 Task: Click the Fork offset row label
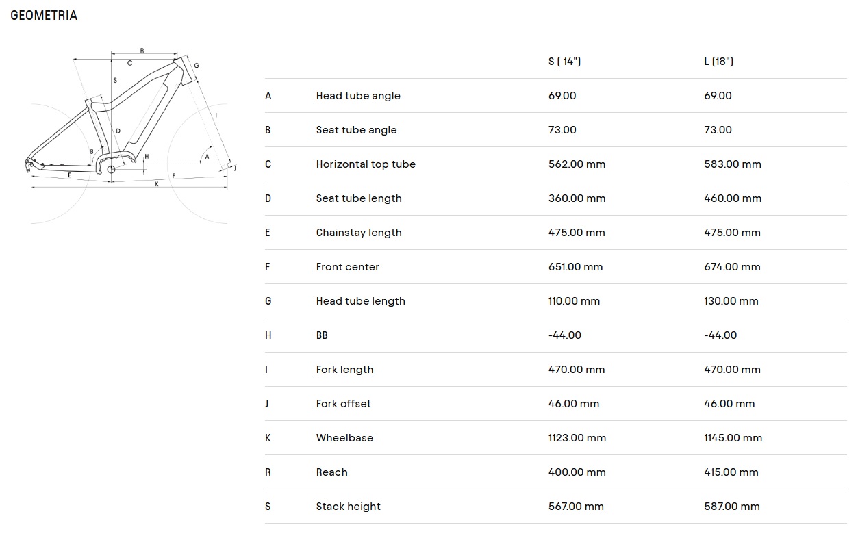coord(343,404)
